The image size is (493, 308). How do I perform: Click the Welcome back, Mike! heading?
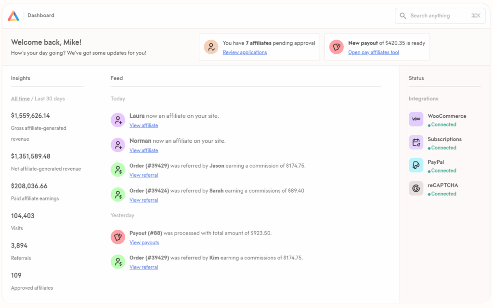click(x=46, y=42)
